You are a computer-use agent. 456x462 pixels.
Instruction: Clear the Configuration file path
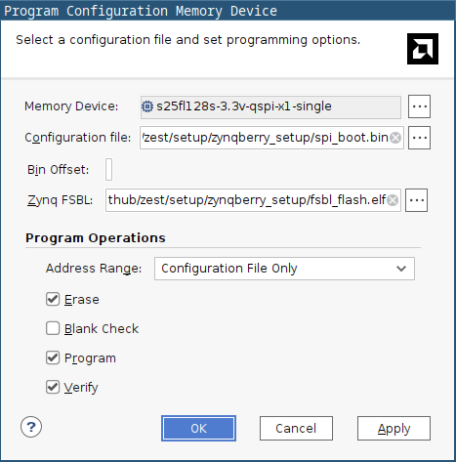pos(395,138)
